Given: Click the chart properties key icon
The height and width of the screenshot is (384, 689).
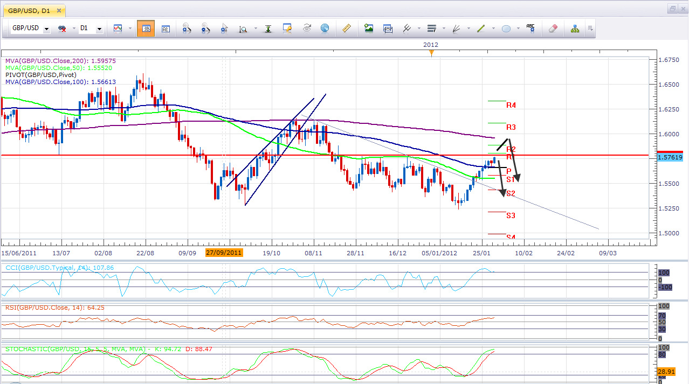Looking at the screenshot, I should [x=287, y=29].
